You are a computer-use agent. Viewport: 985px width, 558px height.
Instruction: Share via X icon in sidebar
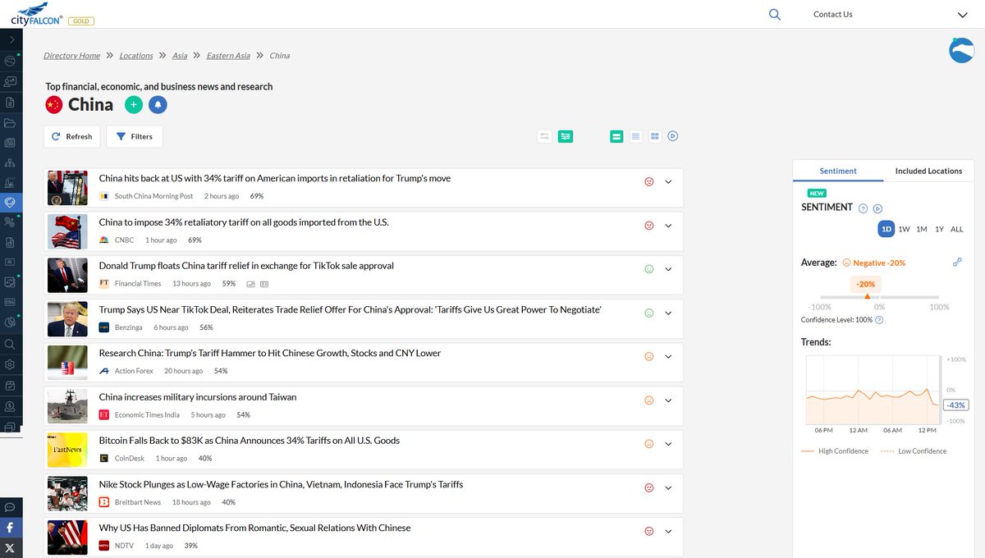coord(10,547)
